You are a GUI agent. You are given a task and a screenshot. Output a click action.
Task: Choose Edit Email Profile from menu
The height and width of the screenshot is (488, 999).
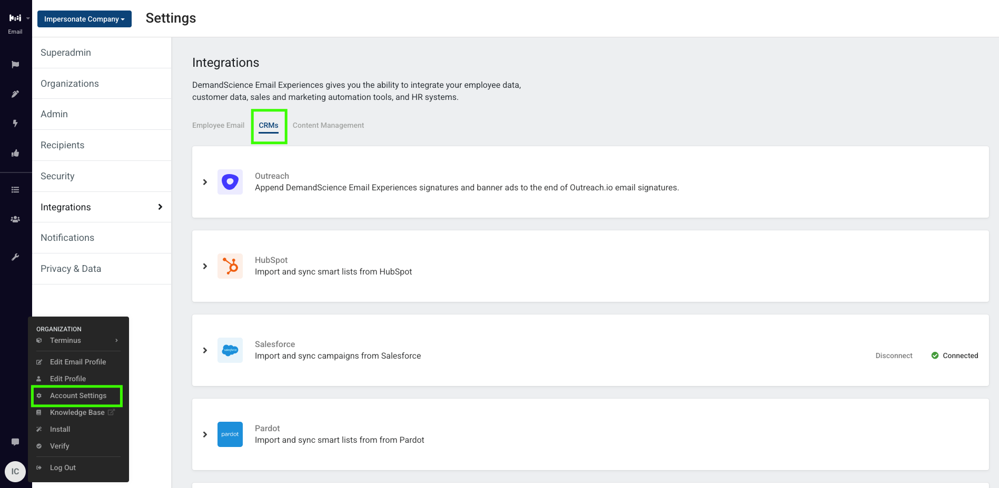(x=77, y=362)
